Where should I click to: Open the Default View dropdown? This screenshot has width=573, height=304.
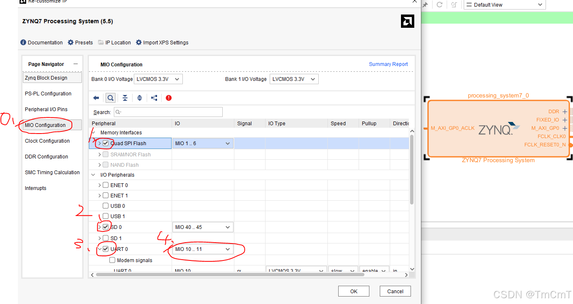pyautogui.click(x=504, y=5)
